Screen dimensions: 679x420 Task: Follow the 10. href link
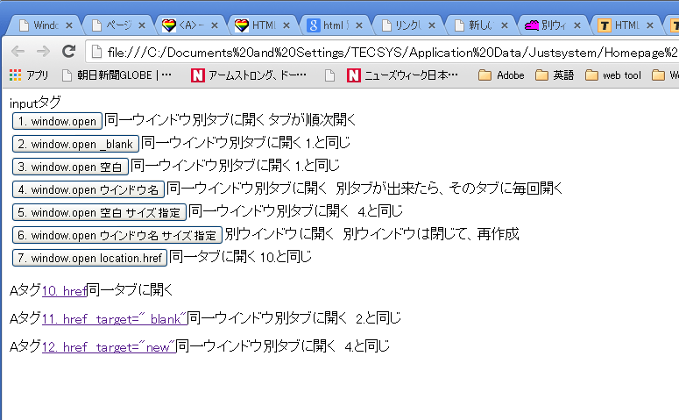(64, 290)
